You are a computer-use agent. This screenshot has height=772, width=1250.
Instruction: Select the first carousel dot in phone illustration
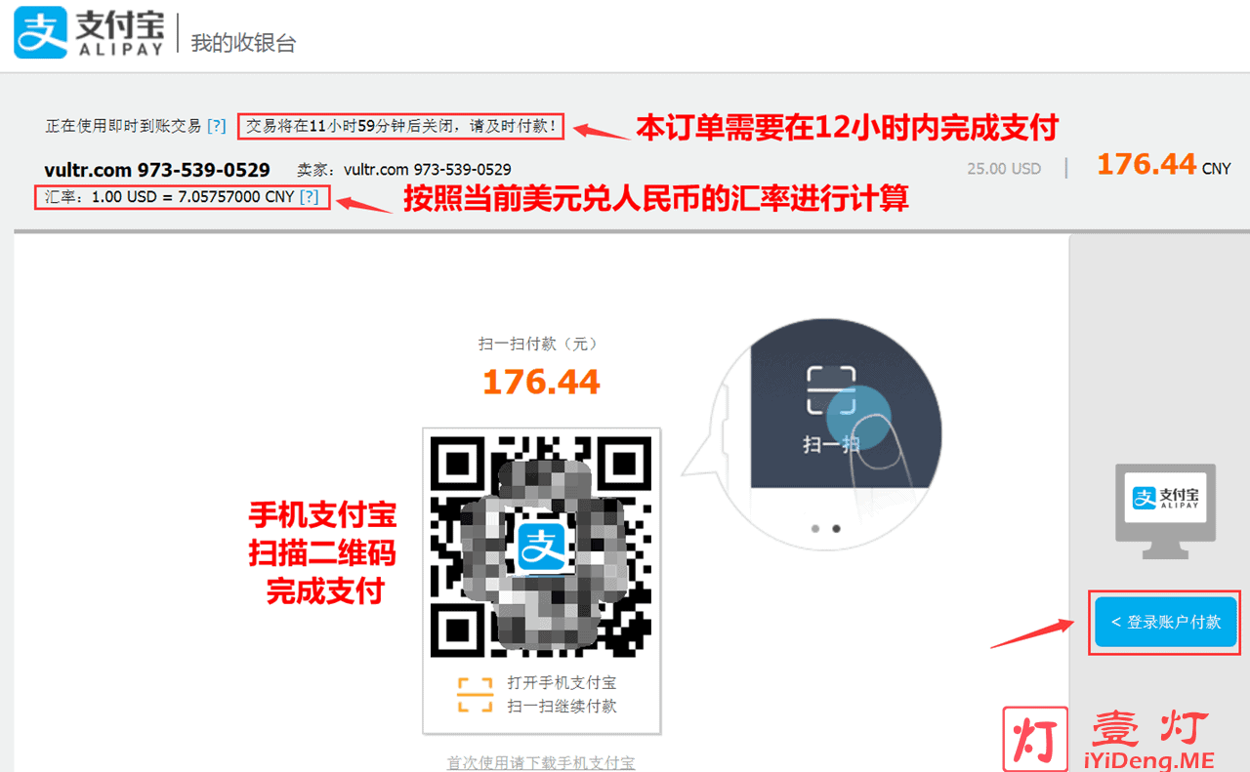point(815,528)
